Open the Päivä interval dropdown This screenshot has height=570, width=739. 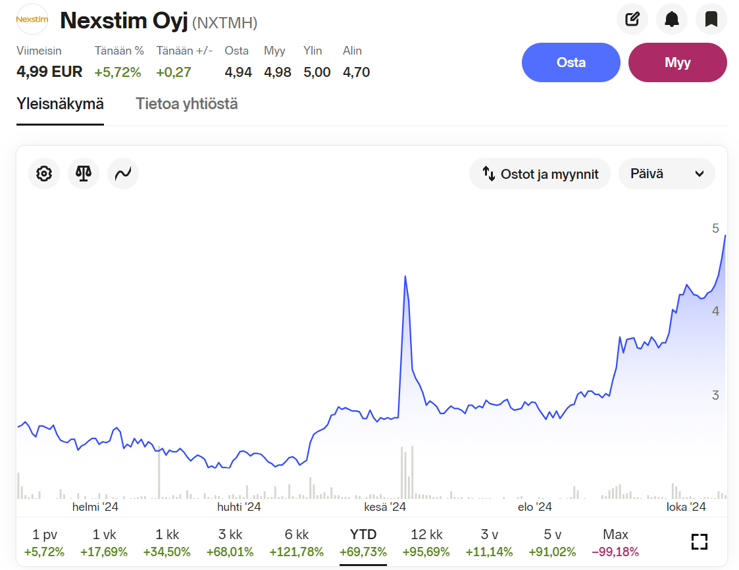pyautogui.click(x=667, y=174)
